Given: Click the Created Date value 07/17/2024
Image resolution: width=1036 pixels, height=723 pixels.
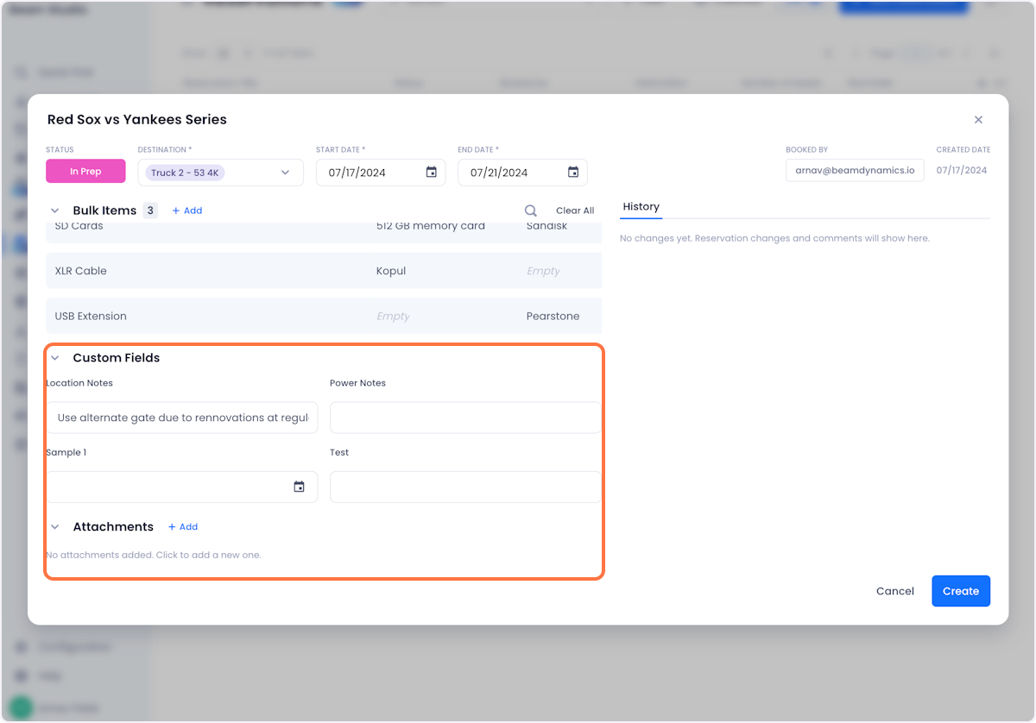Looking at the screenshot, I should tap(961, 170).
